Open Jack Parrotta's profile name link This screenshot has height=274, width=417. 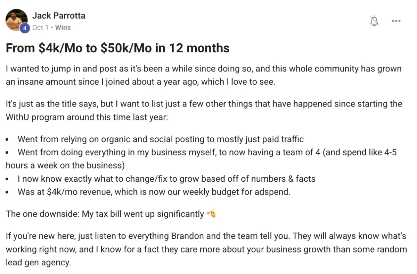[x=59, y=16]
